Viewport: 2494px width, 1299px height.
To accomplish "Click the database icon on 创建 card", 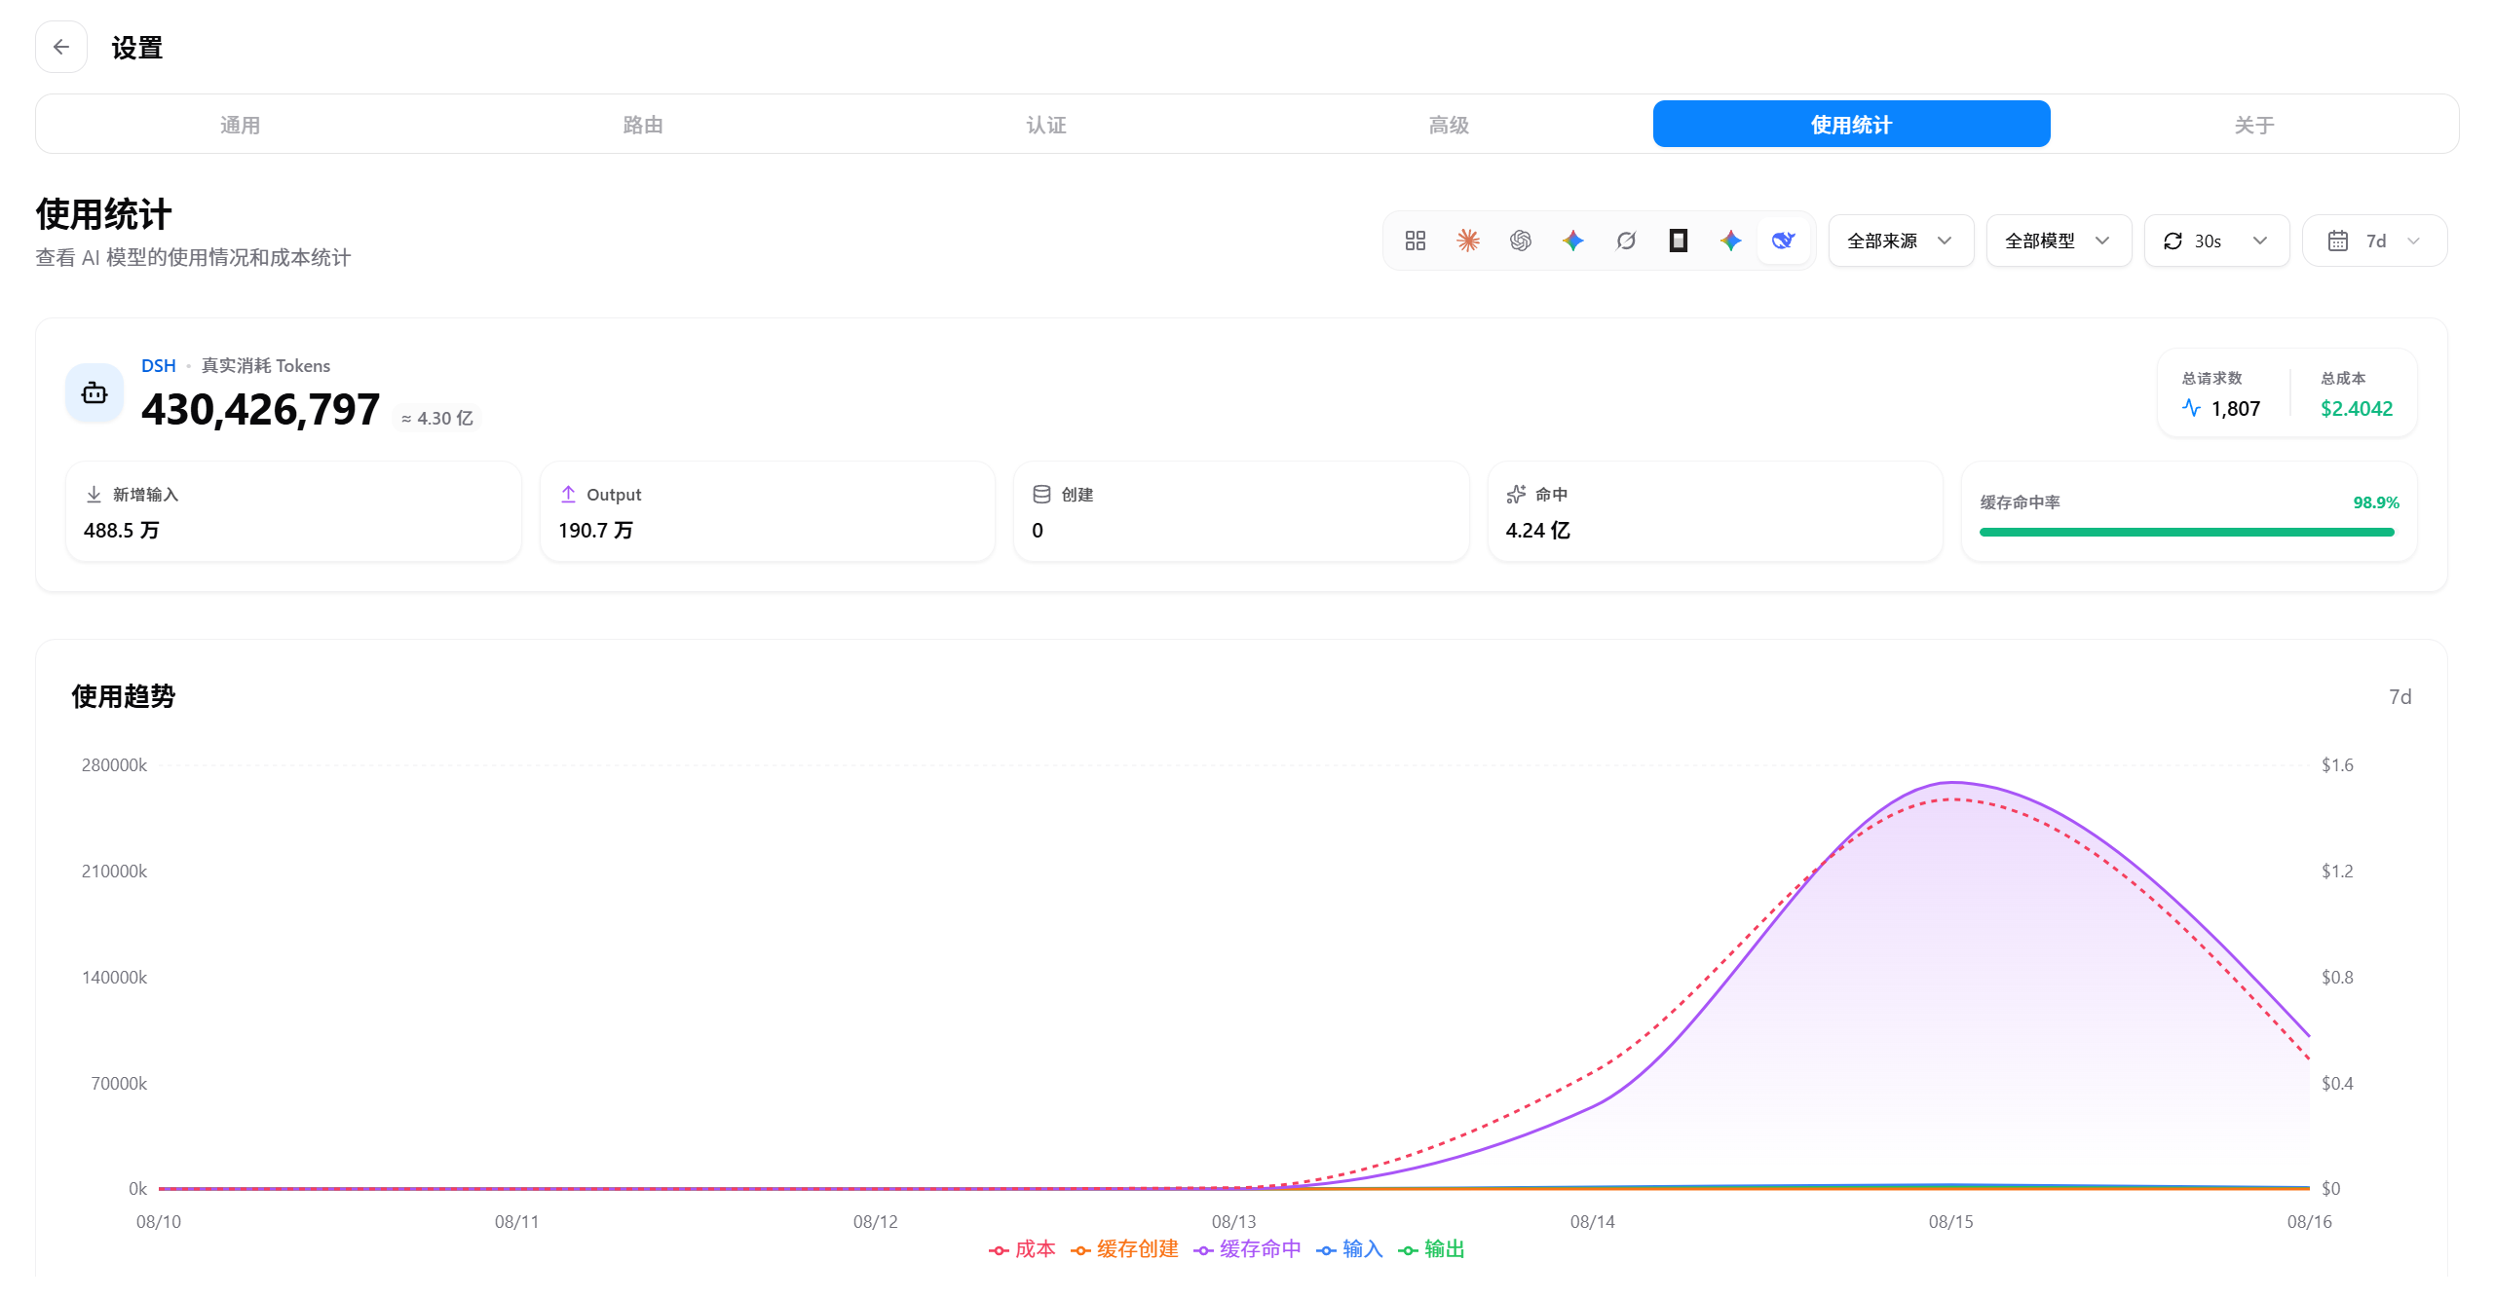I will click(x=1041, y=495).
